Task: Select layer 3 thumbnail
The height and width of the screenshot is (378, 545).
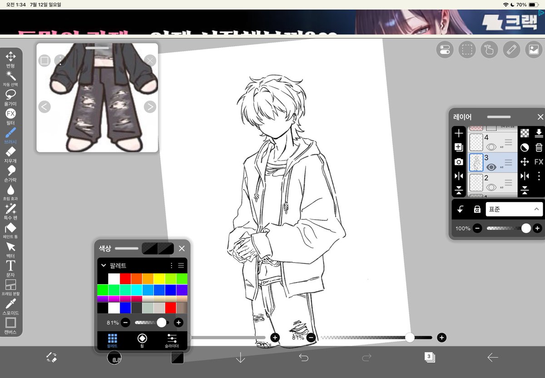Action: 476,162
